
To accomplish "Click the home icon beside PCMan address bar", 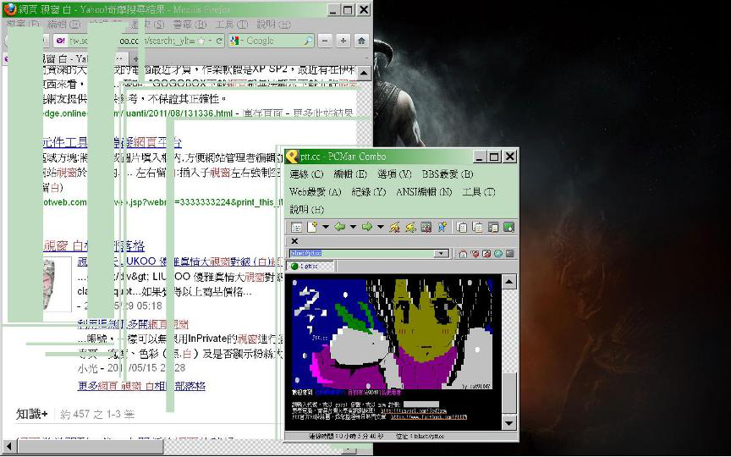I will pyautogui.click(x=463, y=254).
